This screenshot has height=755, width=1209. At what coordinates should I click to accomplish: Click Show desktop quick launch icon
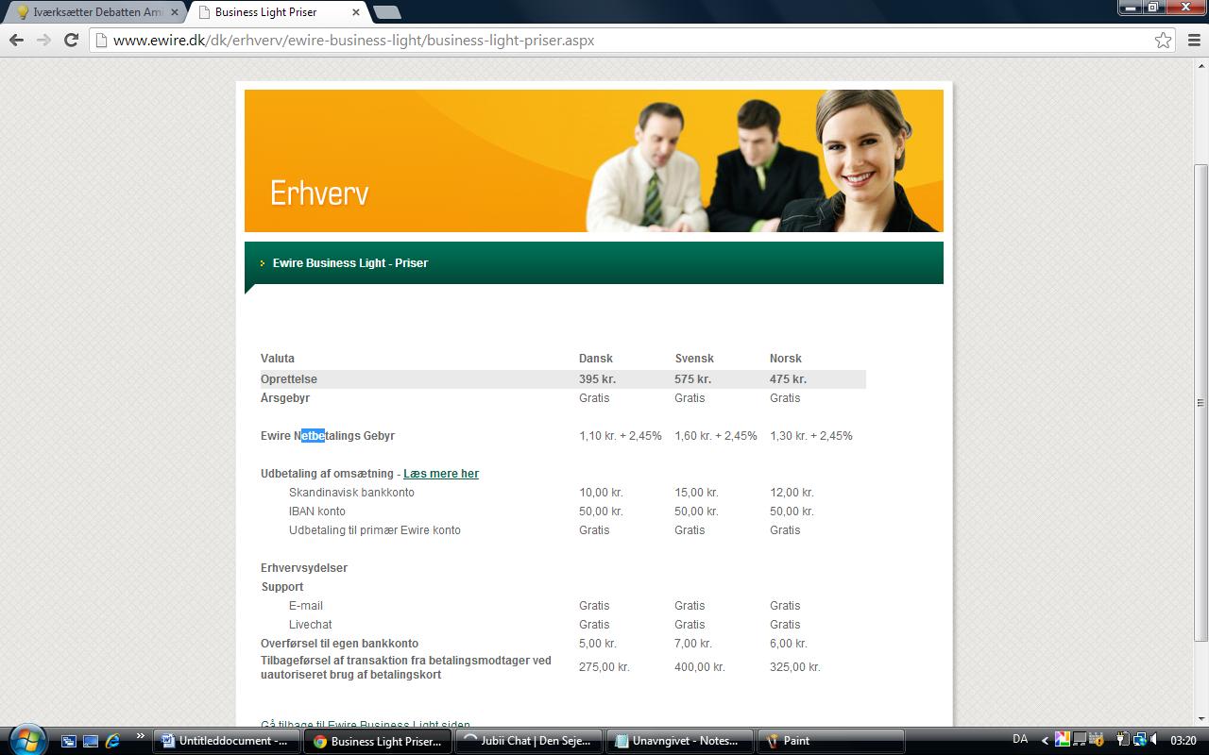[91, 741]
